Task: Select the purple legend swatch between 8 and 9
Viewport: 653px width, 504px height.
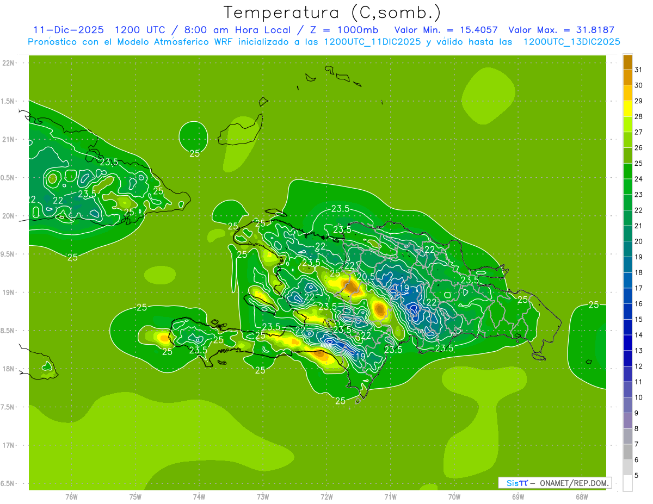Action: (627, 421)
